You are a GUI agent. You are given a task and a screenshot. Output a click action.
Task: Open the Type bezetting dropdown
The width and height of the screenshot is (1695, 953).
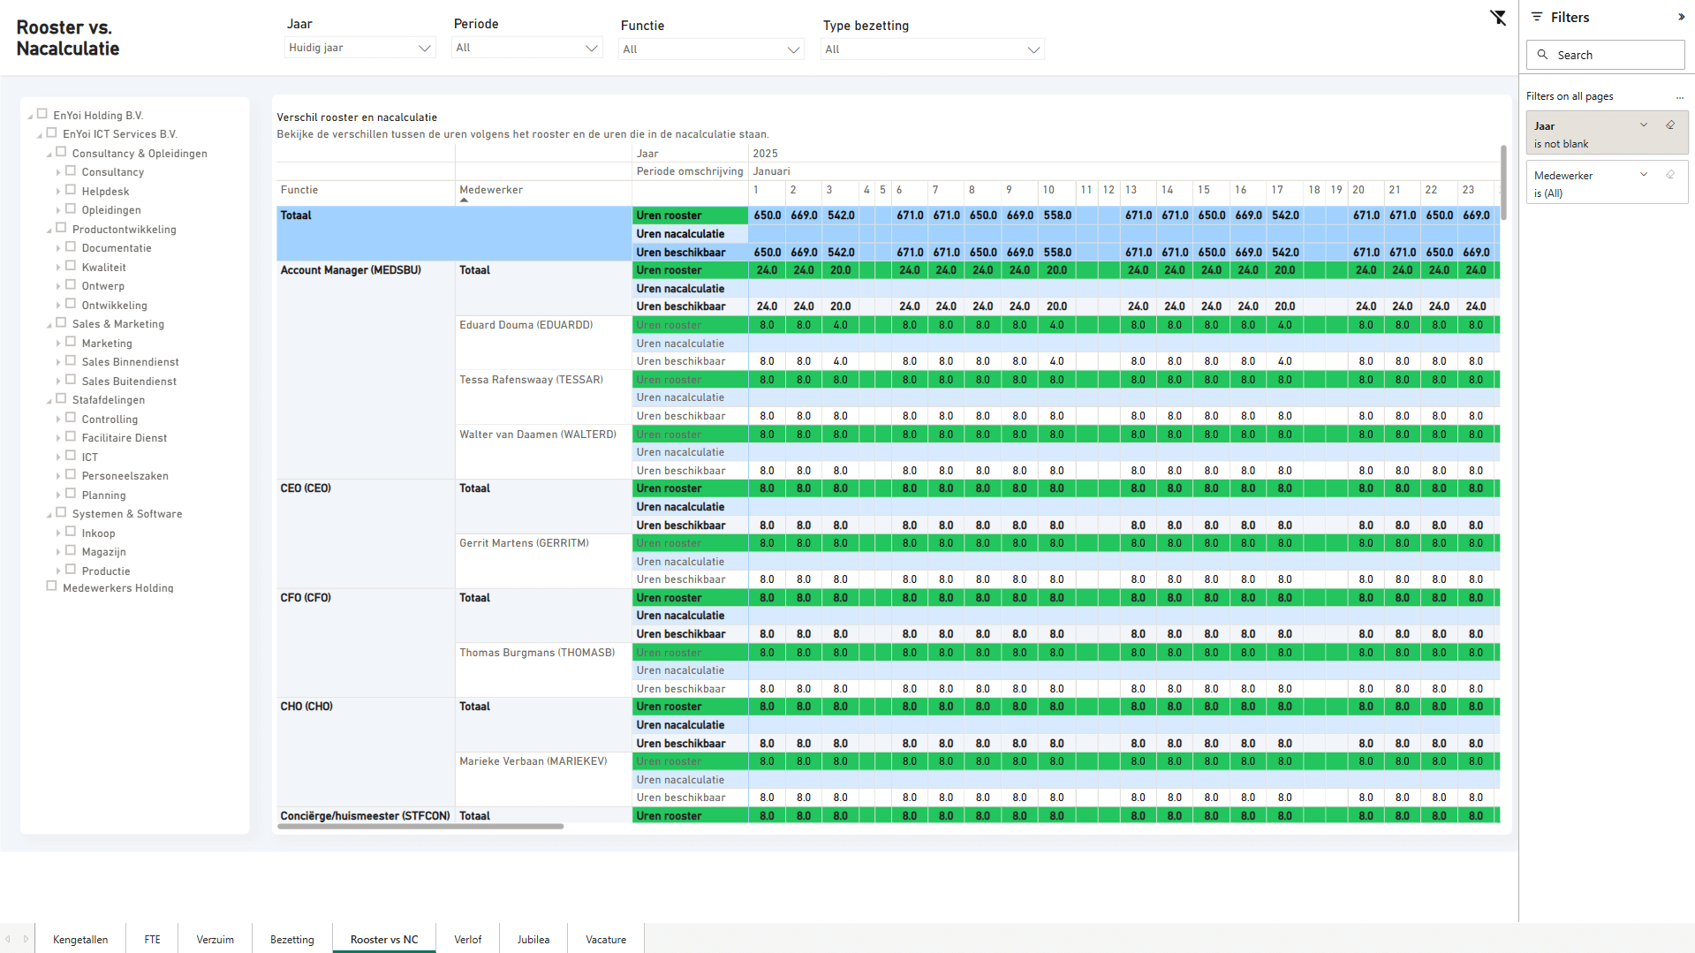[932, 49]
